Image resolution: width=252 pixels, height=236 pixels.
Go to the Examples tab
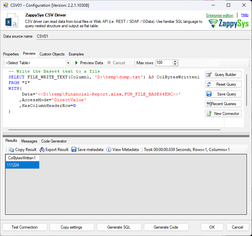pos(76,54)
